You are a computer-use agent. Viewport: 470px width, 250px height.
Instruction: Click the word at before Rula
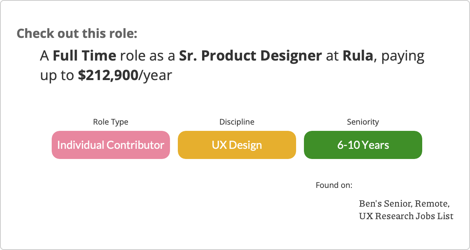click(332, 56)
